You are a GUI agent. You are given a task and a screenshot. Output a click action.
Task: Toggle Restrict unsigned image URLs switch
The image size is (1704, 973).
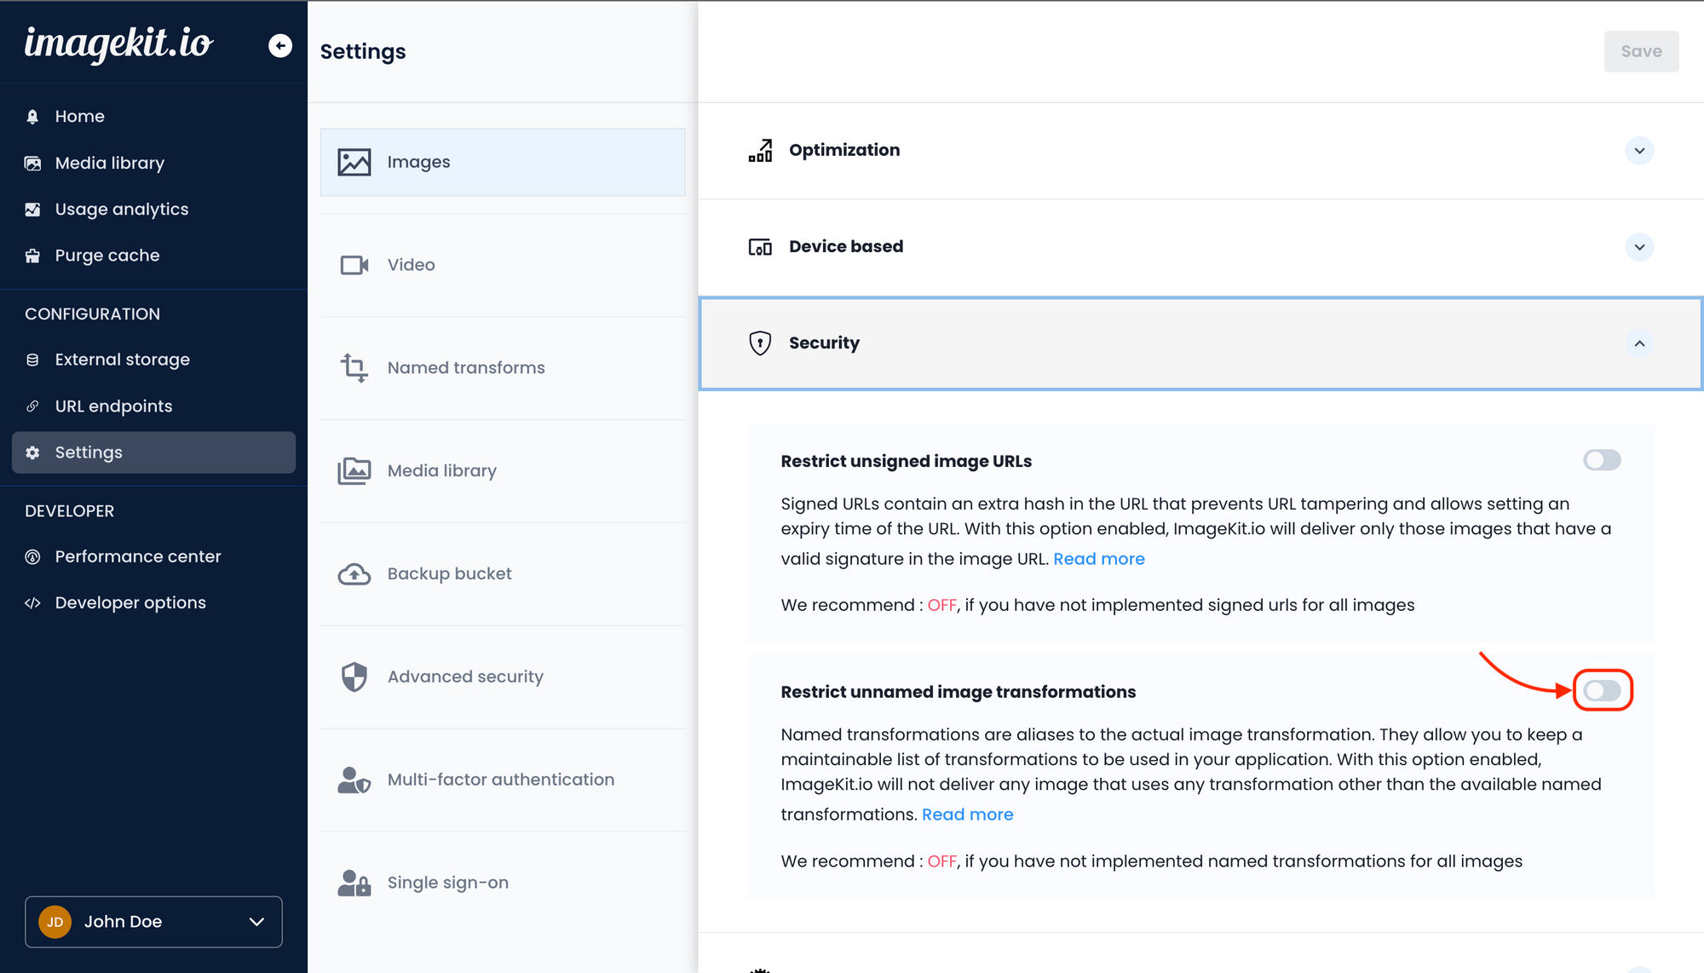point(1600,460)
